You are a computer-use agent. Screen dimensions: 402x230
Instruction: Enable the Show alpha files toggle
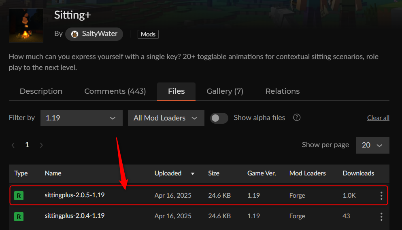pos(219,118)
